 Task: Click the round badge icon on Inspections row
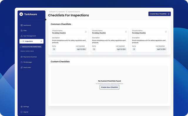click(41, 41)
